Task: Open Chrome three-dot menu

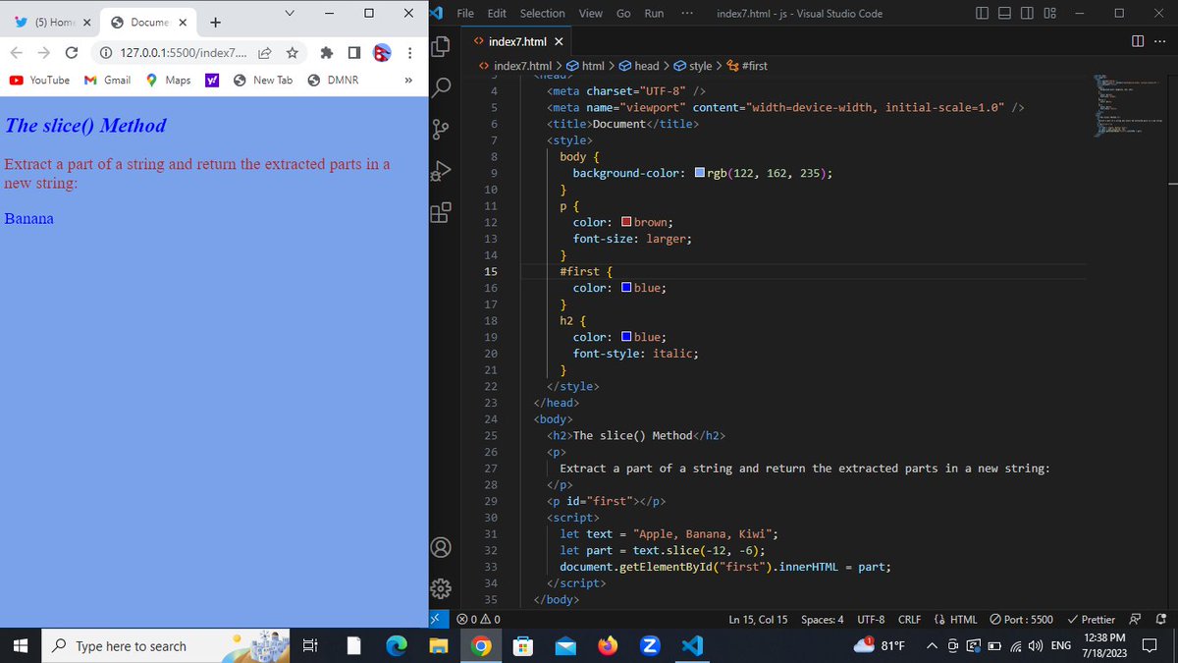Action: [409, 52]
